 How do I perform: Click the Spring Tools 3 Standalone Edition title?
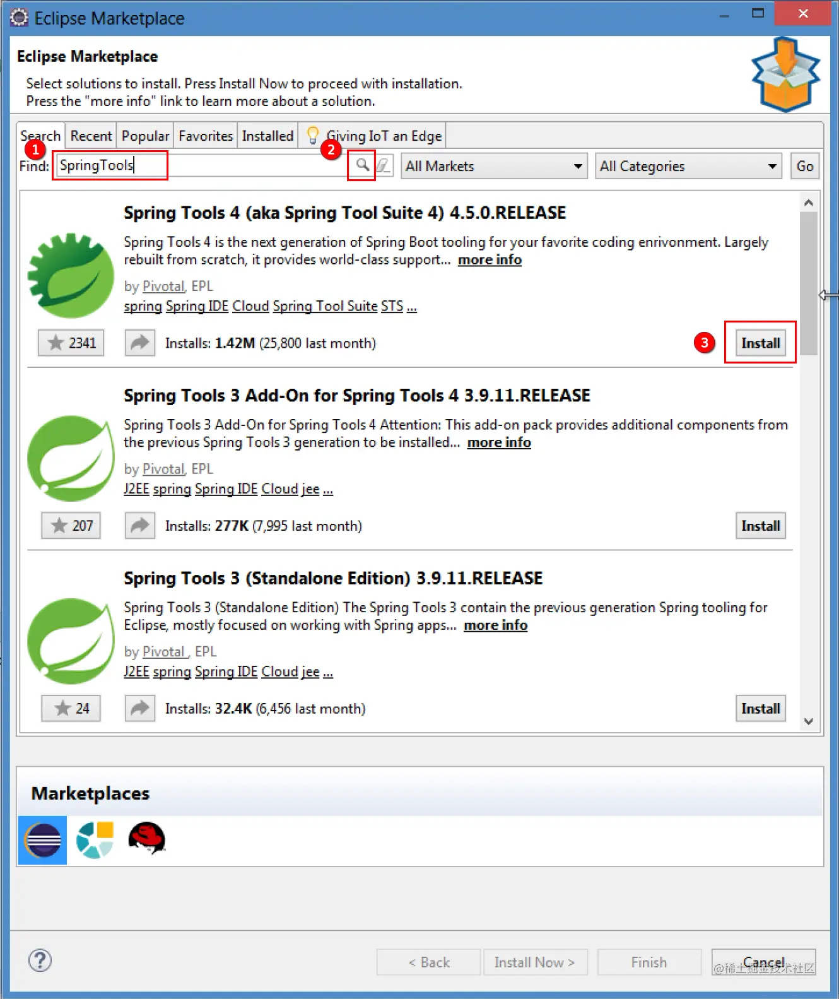(x=333, y=578)
